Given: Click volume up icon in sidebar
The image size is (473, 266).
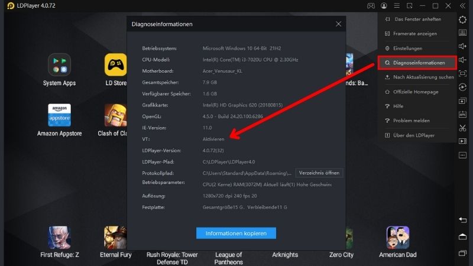Looking at the screenshot, I should (x=462, y=46).
